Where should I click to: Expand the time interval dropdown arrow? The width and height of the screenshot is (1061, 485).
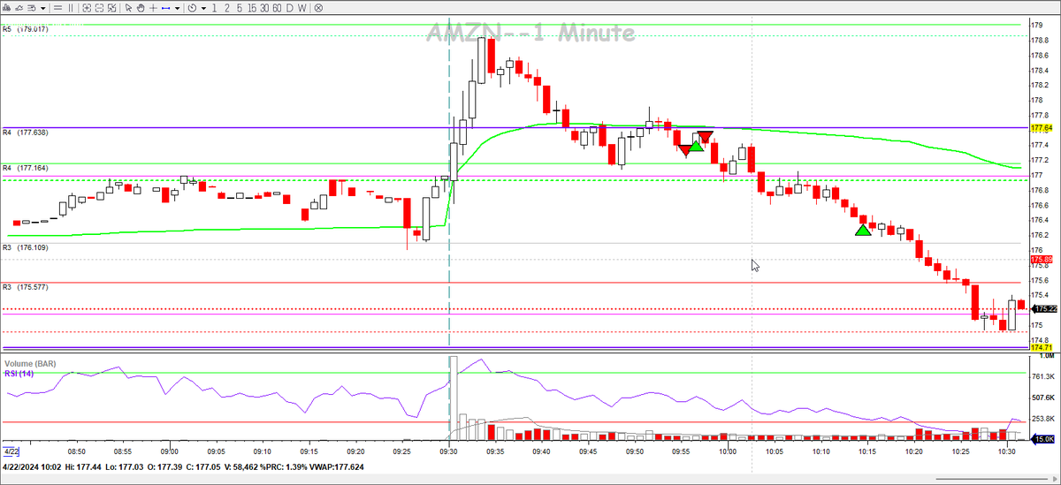203,8
